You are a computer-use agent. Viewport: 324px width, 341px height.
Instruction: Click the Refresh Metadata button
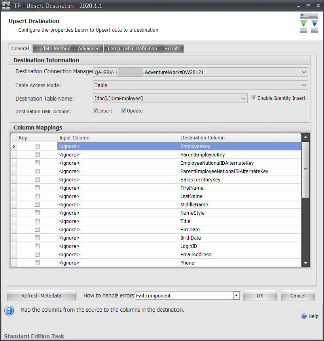(x=41, y=295)
